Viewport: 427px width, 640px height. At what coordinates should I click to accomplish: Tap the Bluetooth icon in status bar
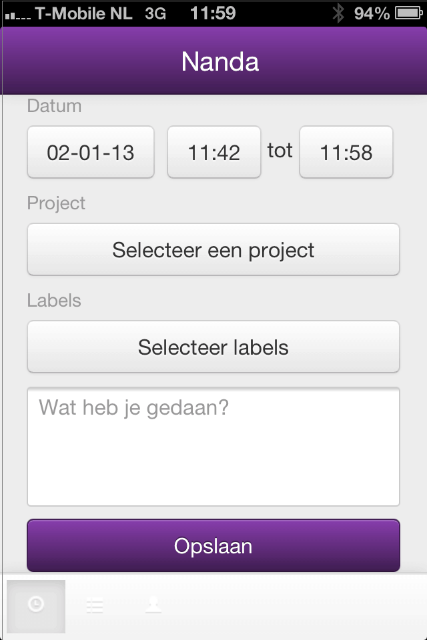tap(338, 13)
